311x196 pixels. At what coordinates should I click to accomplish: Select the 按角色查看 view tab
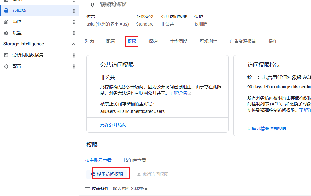click(135, 160)
